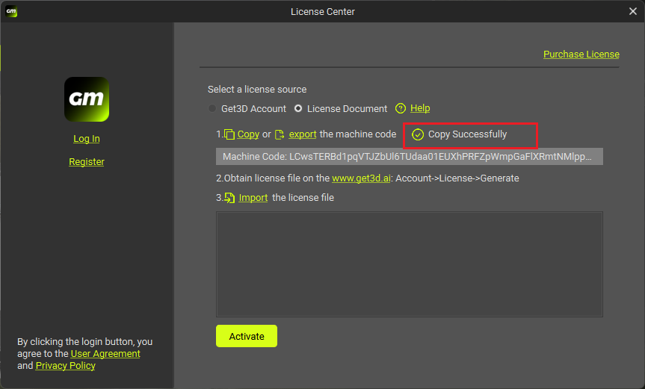Screen dimensions: 645x389
Task: Select the Get3D Account radio option
Action: coord(212,109)
